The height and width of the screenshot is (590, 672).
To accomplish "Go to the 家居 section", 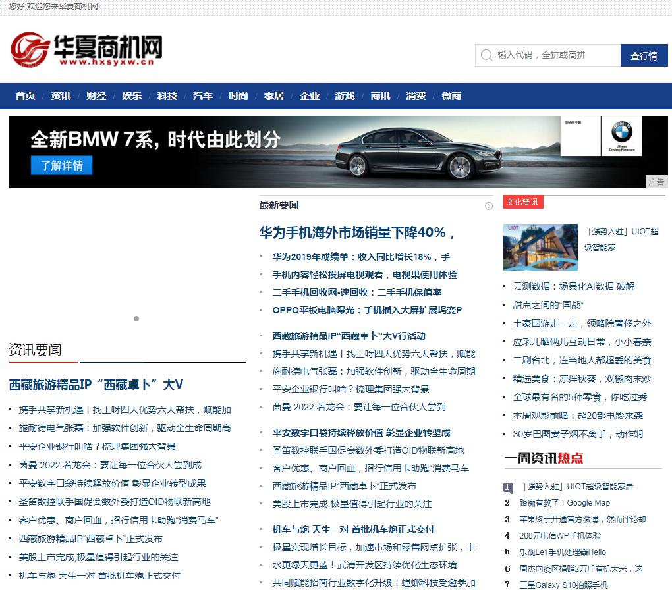I will pos(274,96).
